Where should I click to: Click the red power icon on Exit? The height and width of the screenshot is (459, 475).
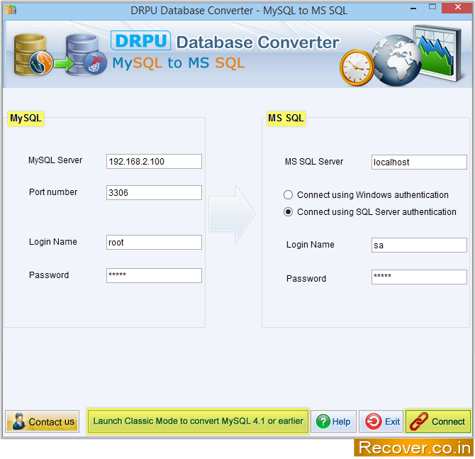click(x=373, y=421)
